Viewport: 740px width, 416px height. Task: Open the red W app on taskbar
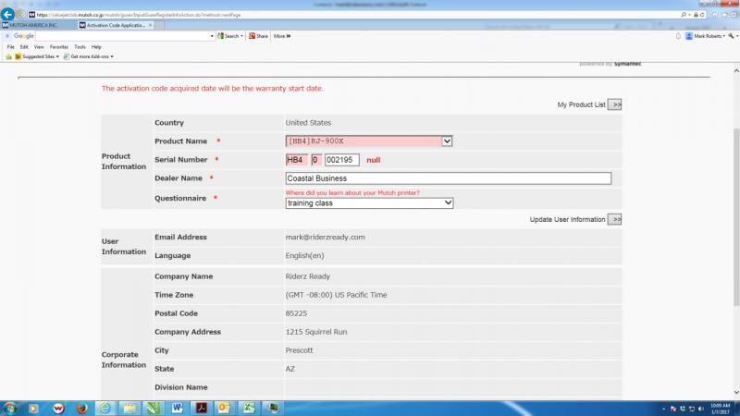58,408
